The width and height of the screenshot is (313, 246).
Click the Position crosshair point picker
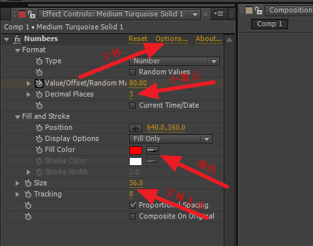pyautogui.click(x=136, y=128)
